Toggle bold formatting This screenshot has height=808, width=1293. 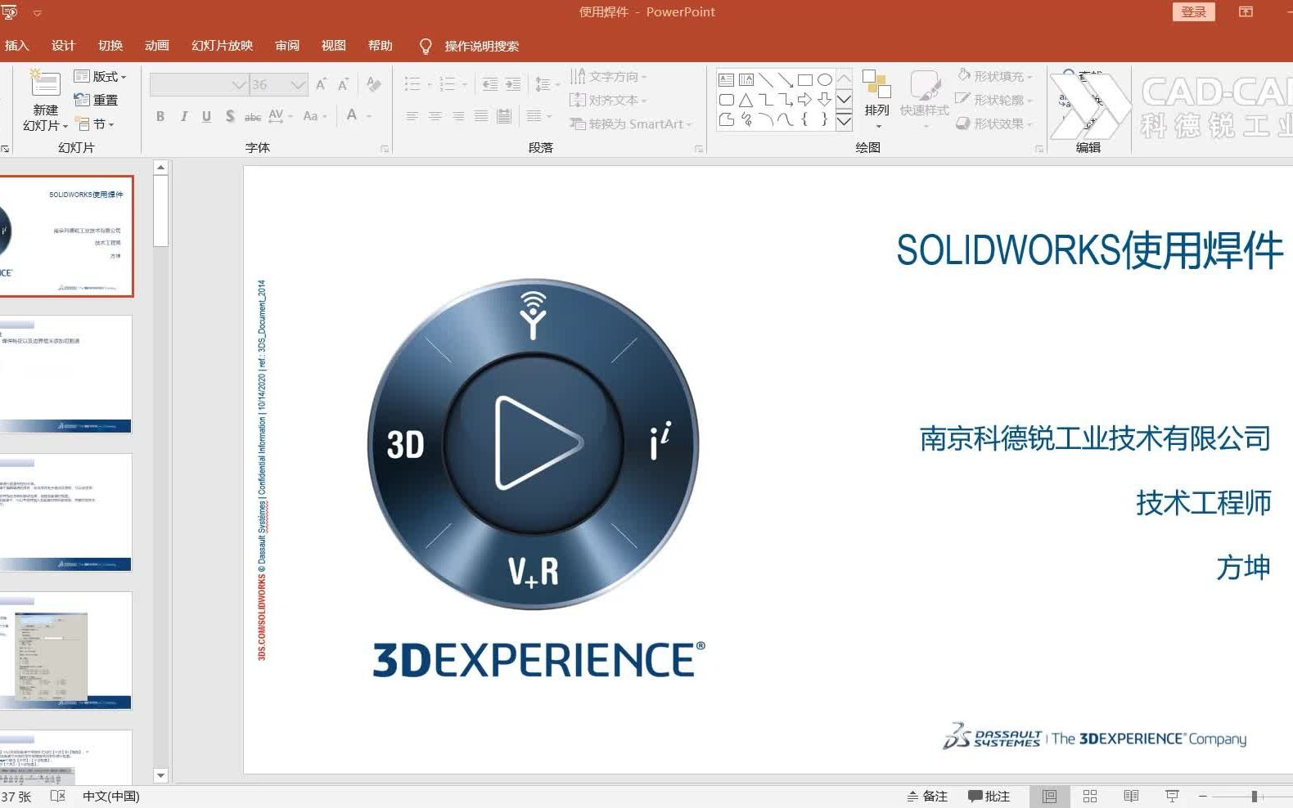pos(160,116)
